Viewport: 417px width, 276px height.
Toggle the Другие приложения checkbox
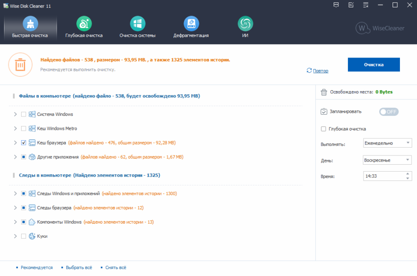[x=23, y=157]
